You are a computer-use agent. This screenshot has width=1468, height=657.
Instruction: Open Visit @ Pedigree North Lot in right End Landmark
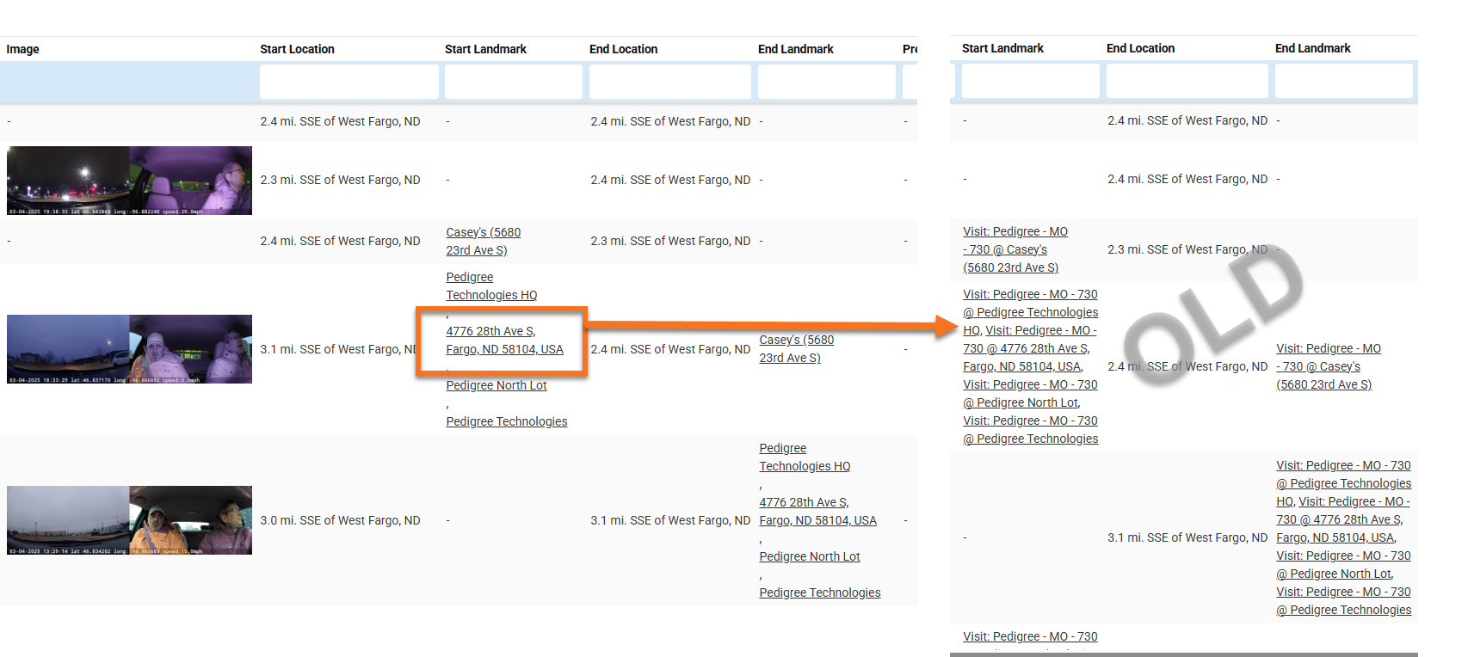pos(1343,565)
